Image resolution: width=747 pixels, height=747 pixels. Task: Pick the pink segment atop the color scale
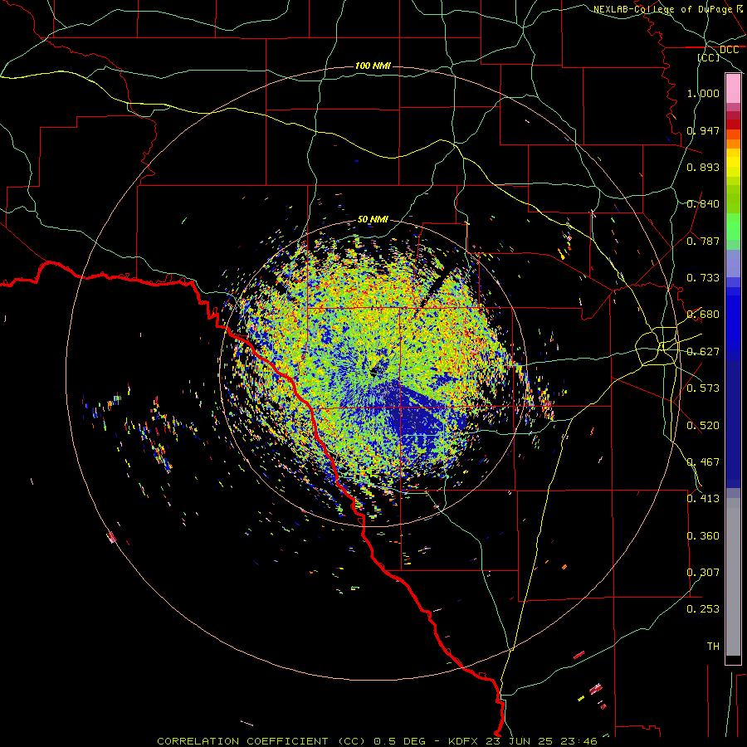click(733, 88)
